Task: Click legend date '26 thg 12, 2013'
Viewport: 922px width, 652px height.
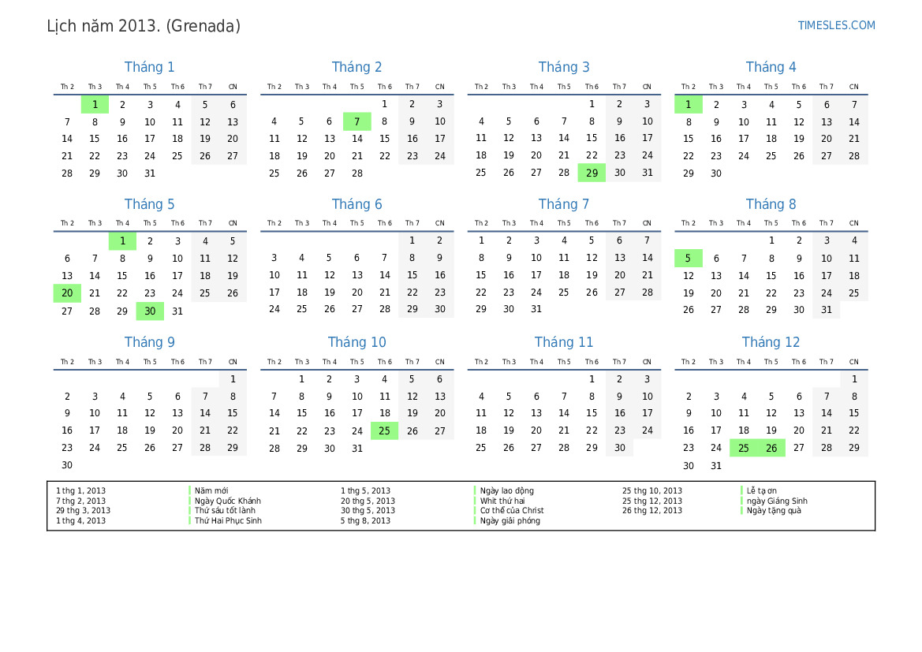Action: click(x=652, y=510)
